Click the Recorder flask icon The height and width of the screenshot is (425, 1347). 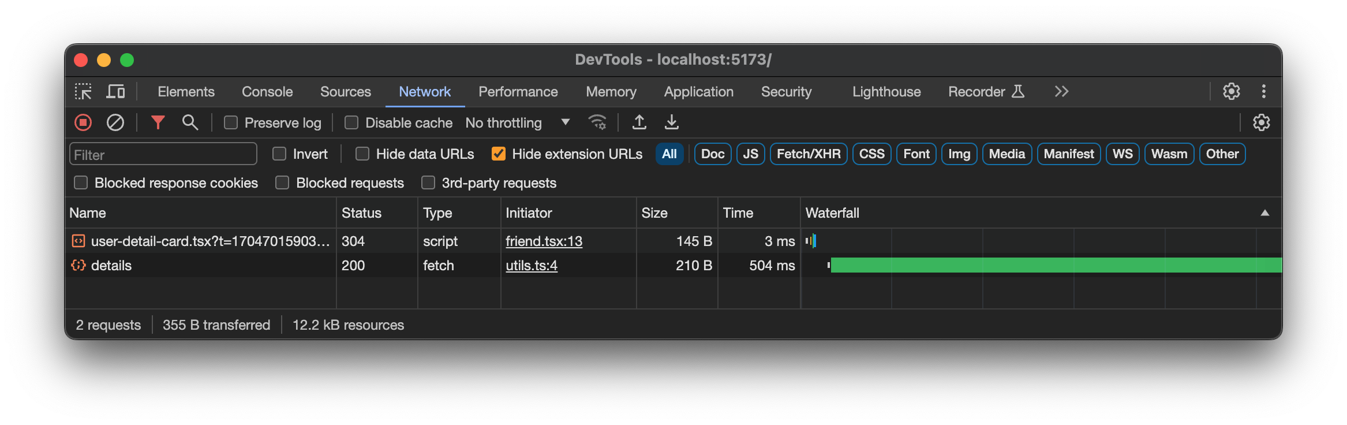tap(1018, 91)
